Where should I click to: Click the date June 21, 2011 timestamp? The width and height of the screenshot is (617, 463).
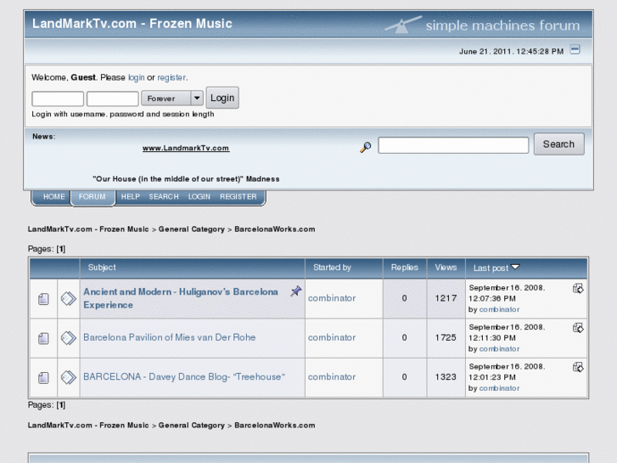[x=511, y=52]
